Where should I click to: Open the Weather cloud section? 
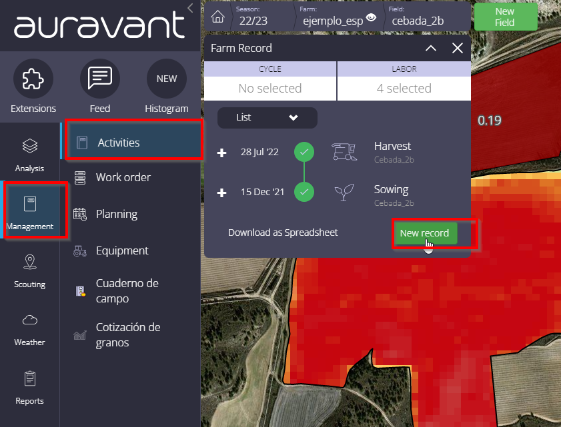click(30, 330)
